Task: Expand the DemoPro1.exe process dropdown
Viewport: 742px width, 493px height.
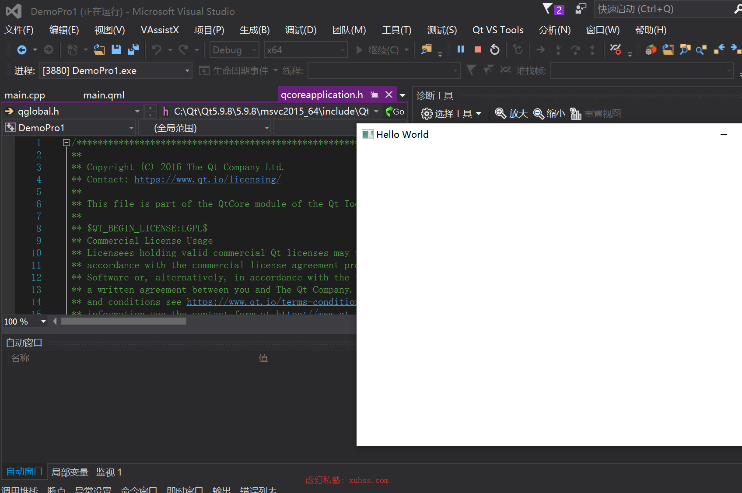Action: point(116,70)
